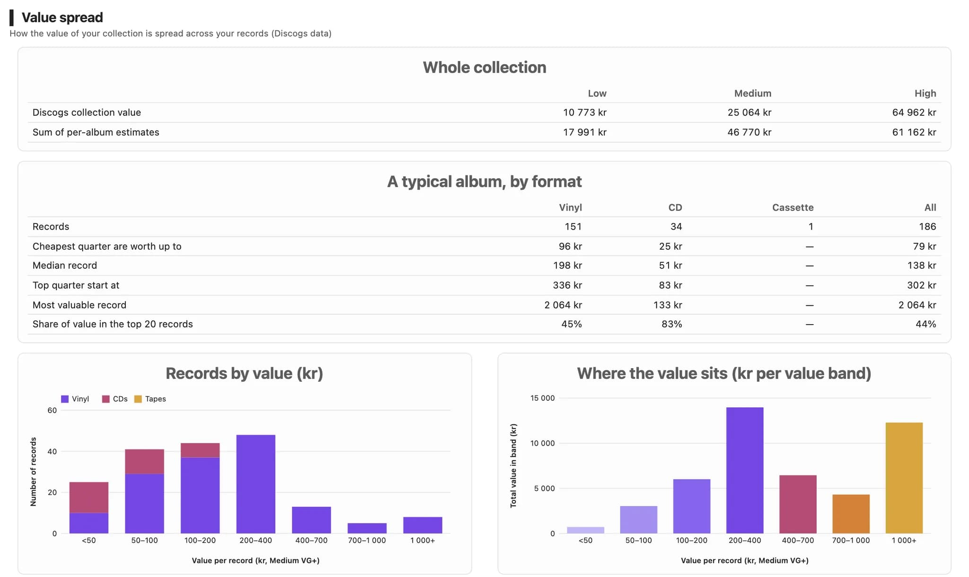Click the CD column header
This screenshot has height=577, width=969.
click(675, 207)
